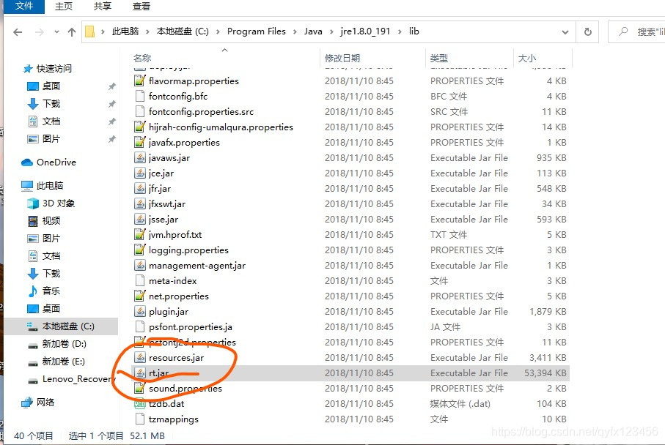
Task: Select OneDrive in navigation pane
Action: click(x=56, y=162)
